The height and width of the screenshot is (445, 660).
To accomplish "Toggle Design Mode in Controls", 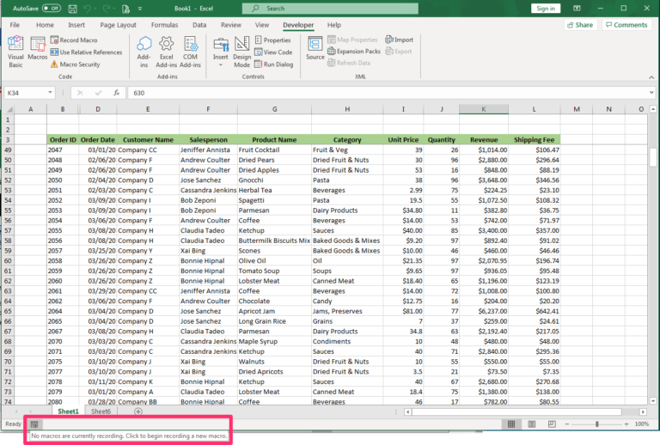I will point(242,52).
